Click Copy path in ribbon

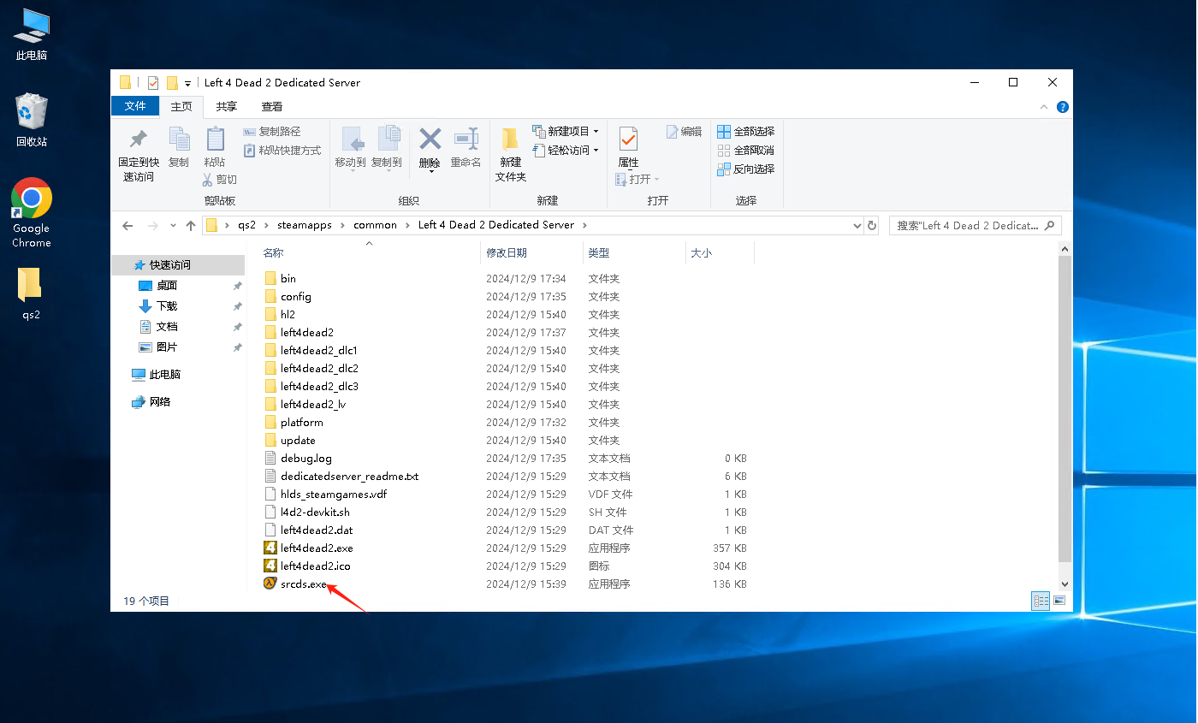[x=272, y=132]
